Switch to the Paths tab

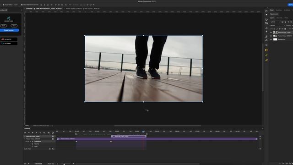click(286, 18)
